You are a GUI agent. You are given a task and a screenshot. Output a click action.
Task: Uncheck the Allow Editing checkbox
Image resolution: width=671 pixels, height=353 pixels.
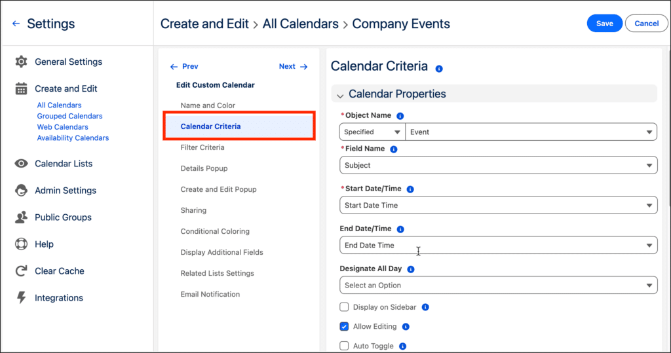click(x=344, y=327)
